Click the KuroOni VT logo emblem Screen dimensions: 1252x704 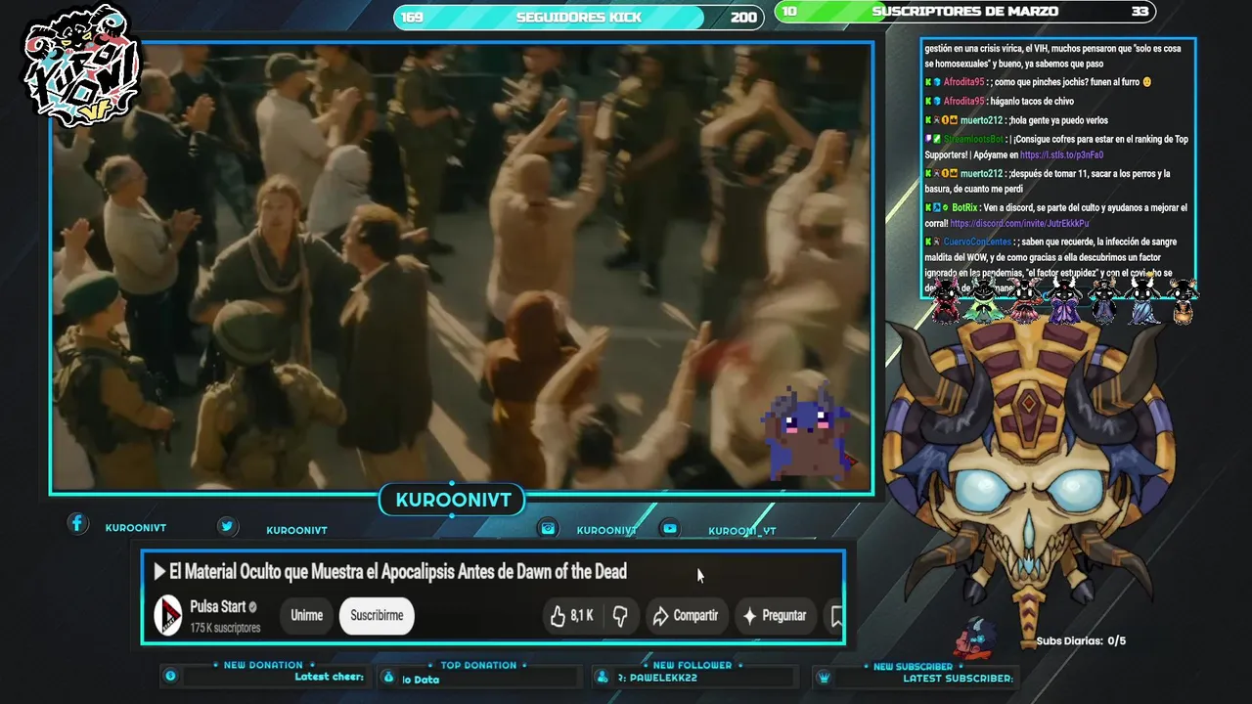tap(82, 66)
